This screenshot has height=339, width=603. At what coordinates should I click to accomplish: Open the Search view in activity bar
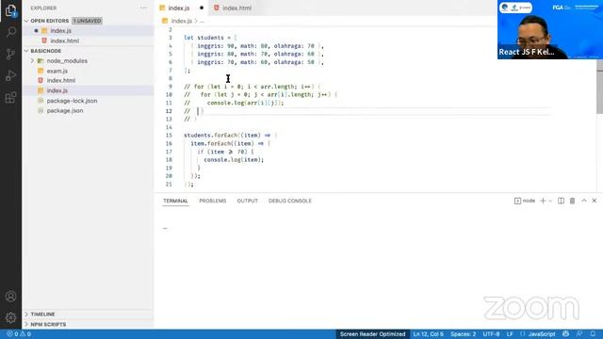(10, 32)
